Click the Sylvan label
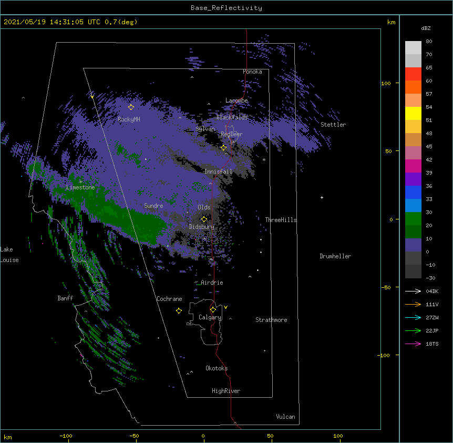This screenshot has width=453, height=443. point(205,129)
